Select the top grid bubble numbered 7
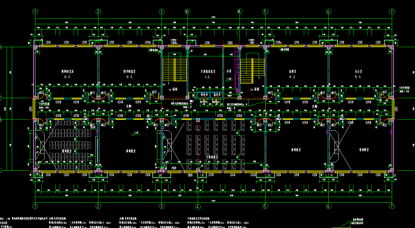Screen dimensions: 415x228 click(x=392, y=11)
